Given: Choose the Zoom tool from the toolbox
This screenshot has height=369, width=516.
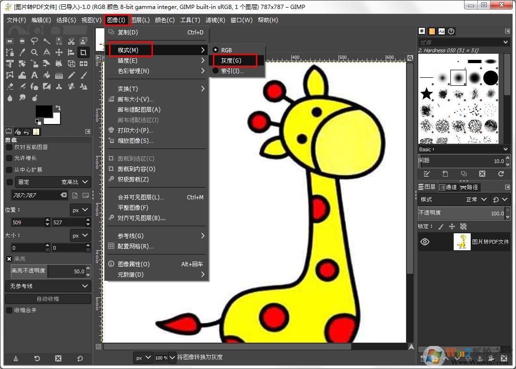Looking at the screenshot, I should point(34,52).
